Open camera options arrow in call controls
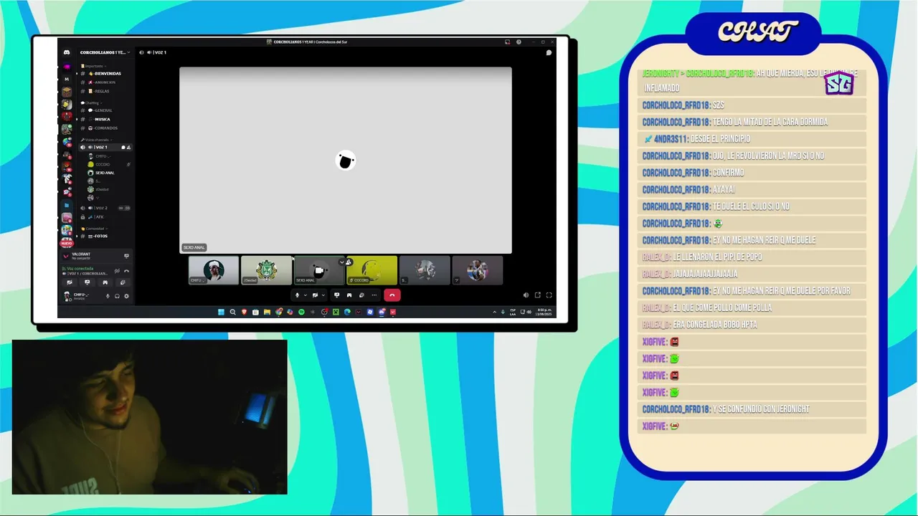The height and width of the screenshot is (516, 918). click(323, 295)
